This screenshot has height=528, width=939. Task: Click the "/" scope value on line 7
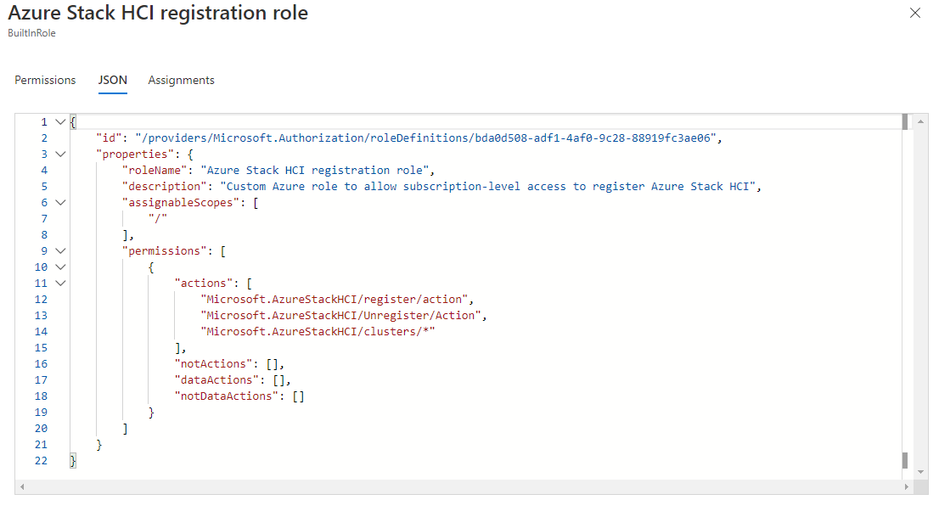click(158, 219)
